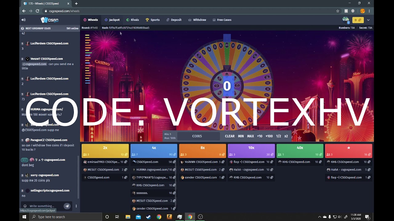Open Task View on the taskbar
The width and height of the screenshot is (394, 221).
(x=117, y=217)
